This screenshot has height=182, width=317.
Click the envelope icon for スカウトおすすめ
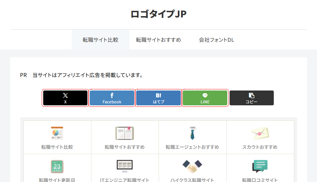pos(260,133)
